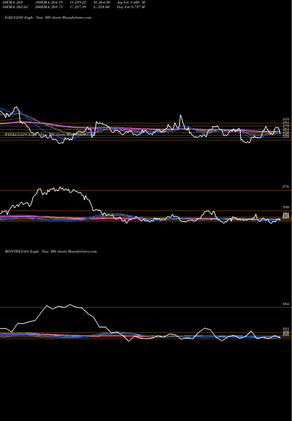This screenshot has width=292, height=421.
Task: Click the 50EMA: 262.62 value
Action: click(x=16, y=7)
